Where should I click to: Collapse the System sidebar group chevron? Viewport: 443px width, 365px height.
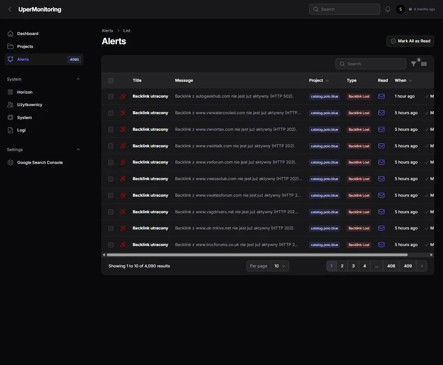coord(78,79)
